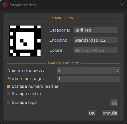The image size is (127, 124).
Task: Focus the Numero di marker value field
Action: coord(86,71)
